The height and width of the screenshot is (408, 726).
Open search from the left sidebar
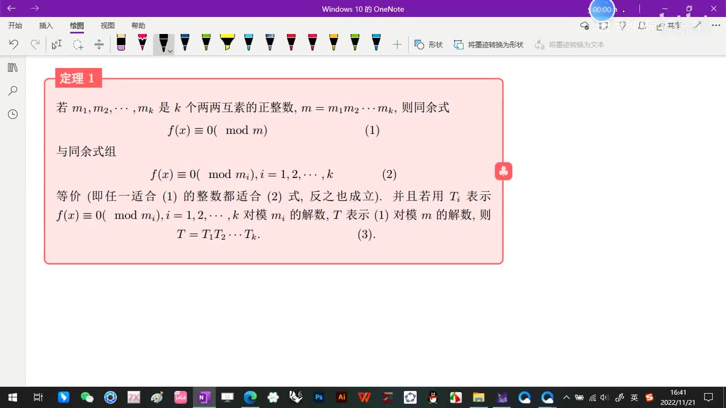[x=12, y=91]
